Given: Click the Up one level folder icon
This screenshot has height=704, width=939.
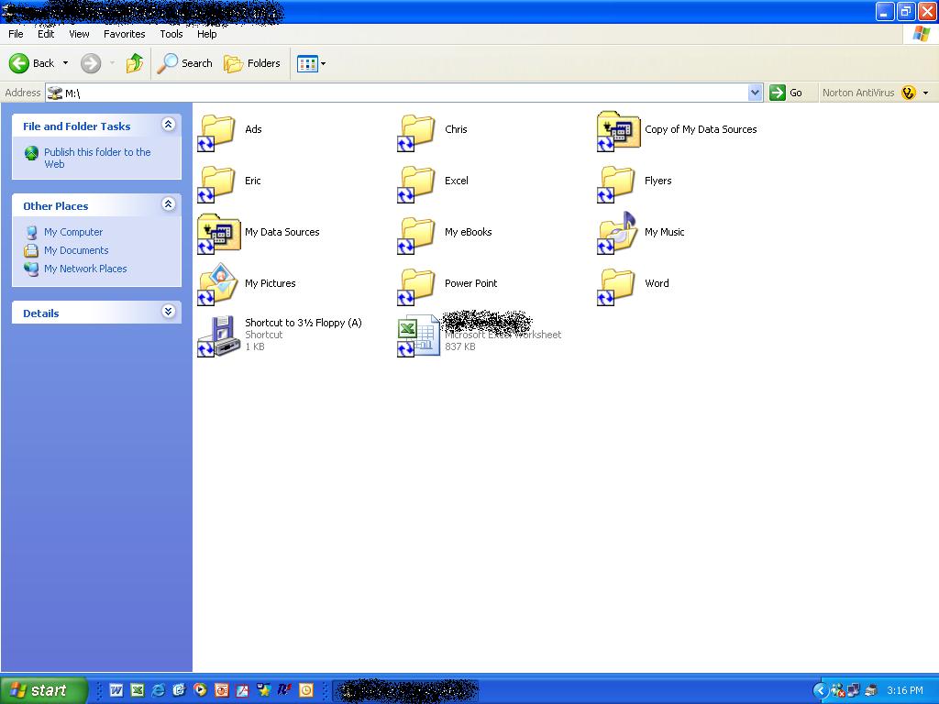Looking at the screenshot, I should 135,63.
